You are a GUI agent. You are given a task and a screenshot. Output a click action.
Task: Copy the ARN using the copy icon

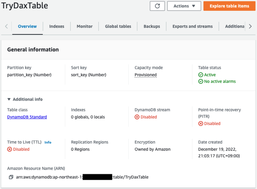(11, 177)
